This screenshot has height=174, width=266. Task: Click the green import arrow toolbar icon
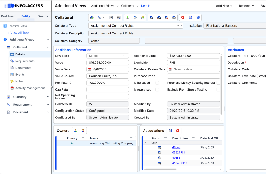click(128, 17)
